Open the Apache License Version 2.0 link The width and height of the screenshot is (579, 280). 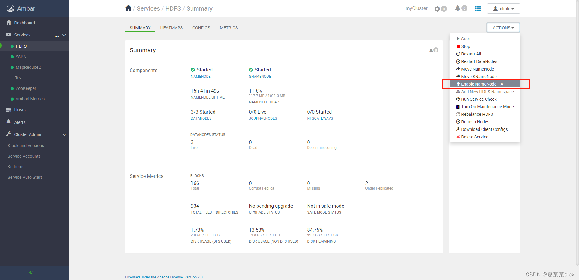click(x=164, y=277)
